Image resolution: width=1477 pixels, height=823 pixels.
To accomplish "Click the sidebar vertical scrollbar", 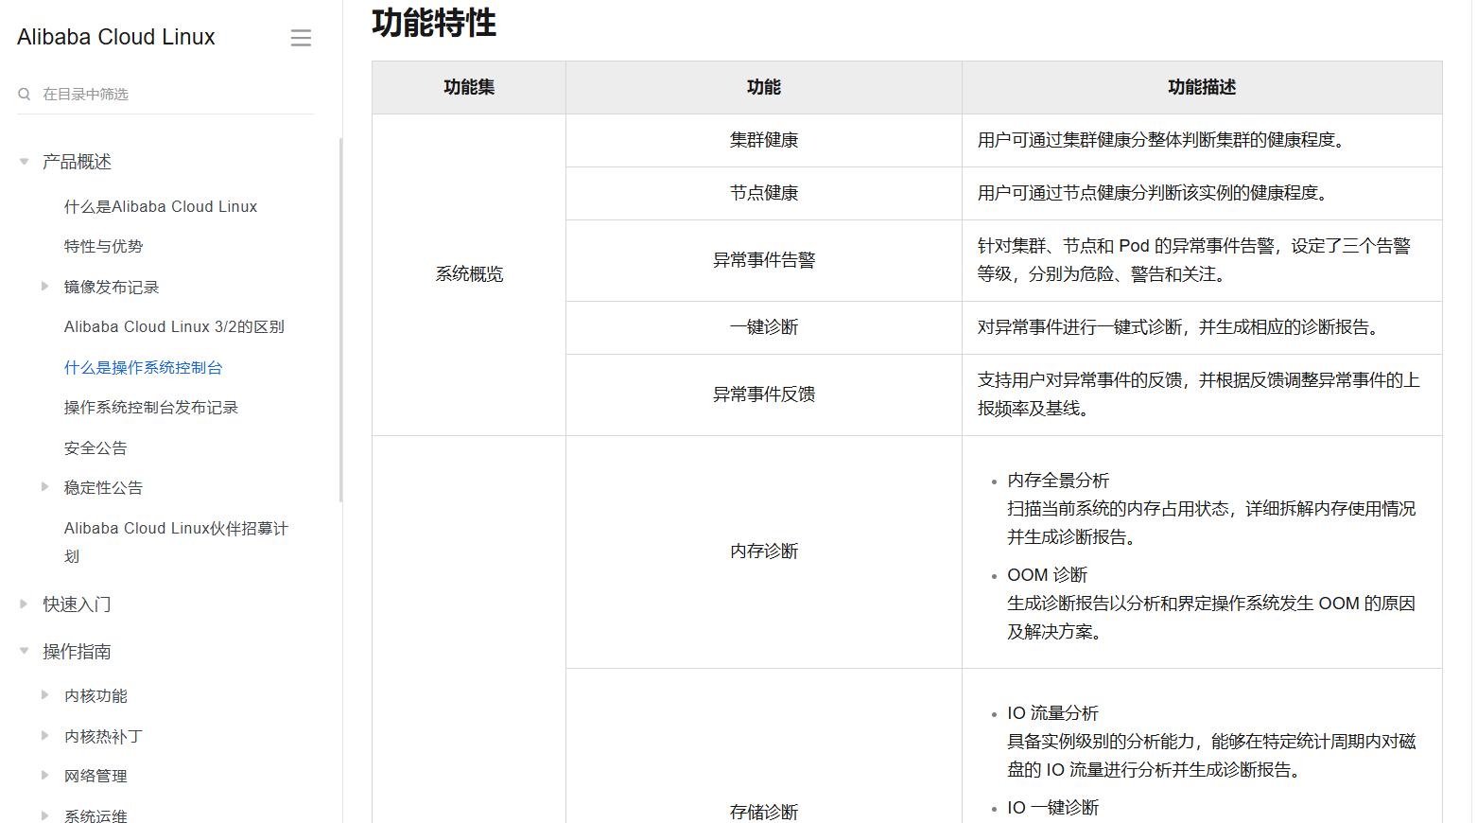I will tap(340, 322).
